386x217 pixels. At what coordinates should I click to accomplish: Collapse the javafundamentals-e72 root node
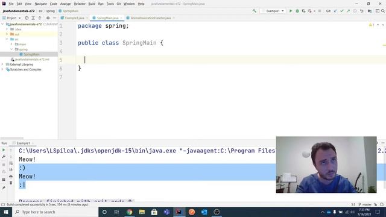tap(2, 24)
